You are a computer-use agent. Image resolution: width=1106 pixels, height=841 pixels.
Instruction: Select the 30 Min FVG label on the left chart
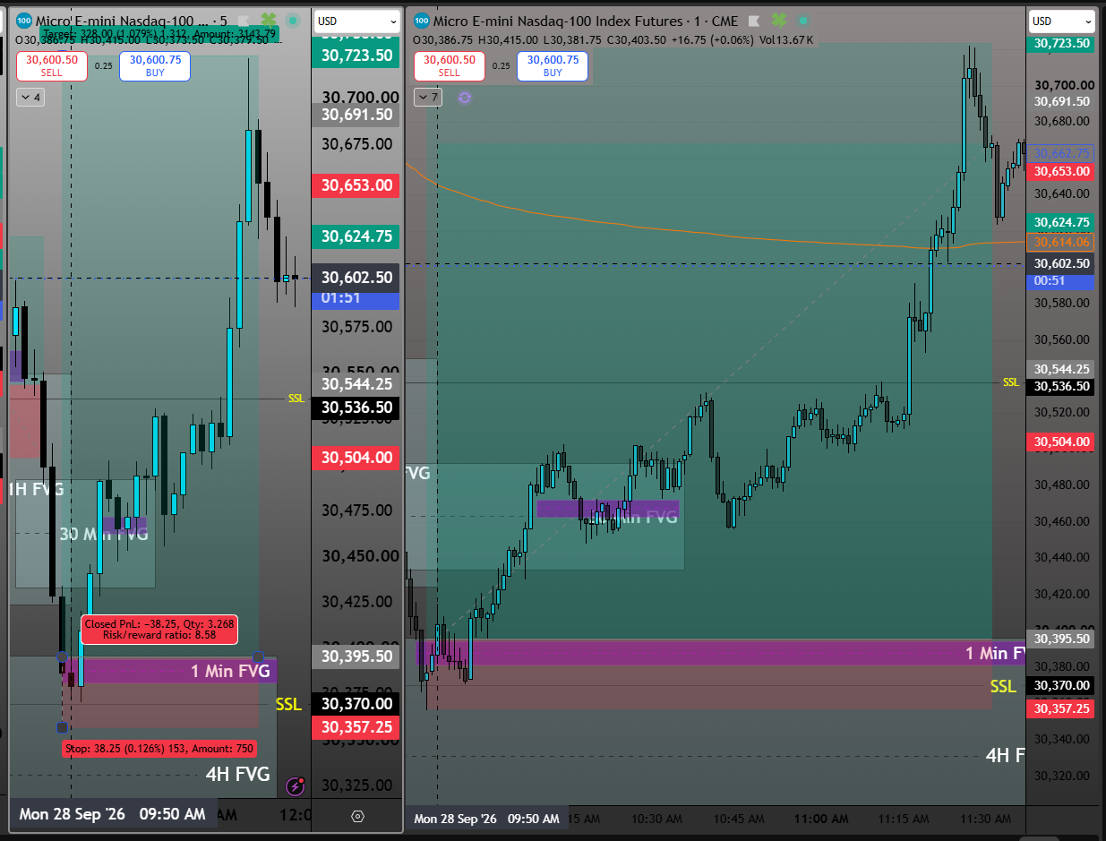pyautogui.click(x=103, y=534)
